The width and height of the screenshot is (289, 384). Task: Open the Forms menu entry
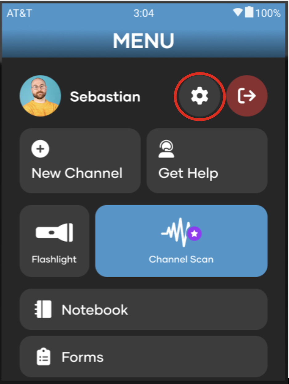pyautogui.click(x=144, y=357)
